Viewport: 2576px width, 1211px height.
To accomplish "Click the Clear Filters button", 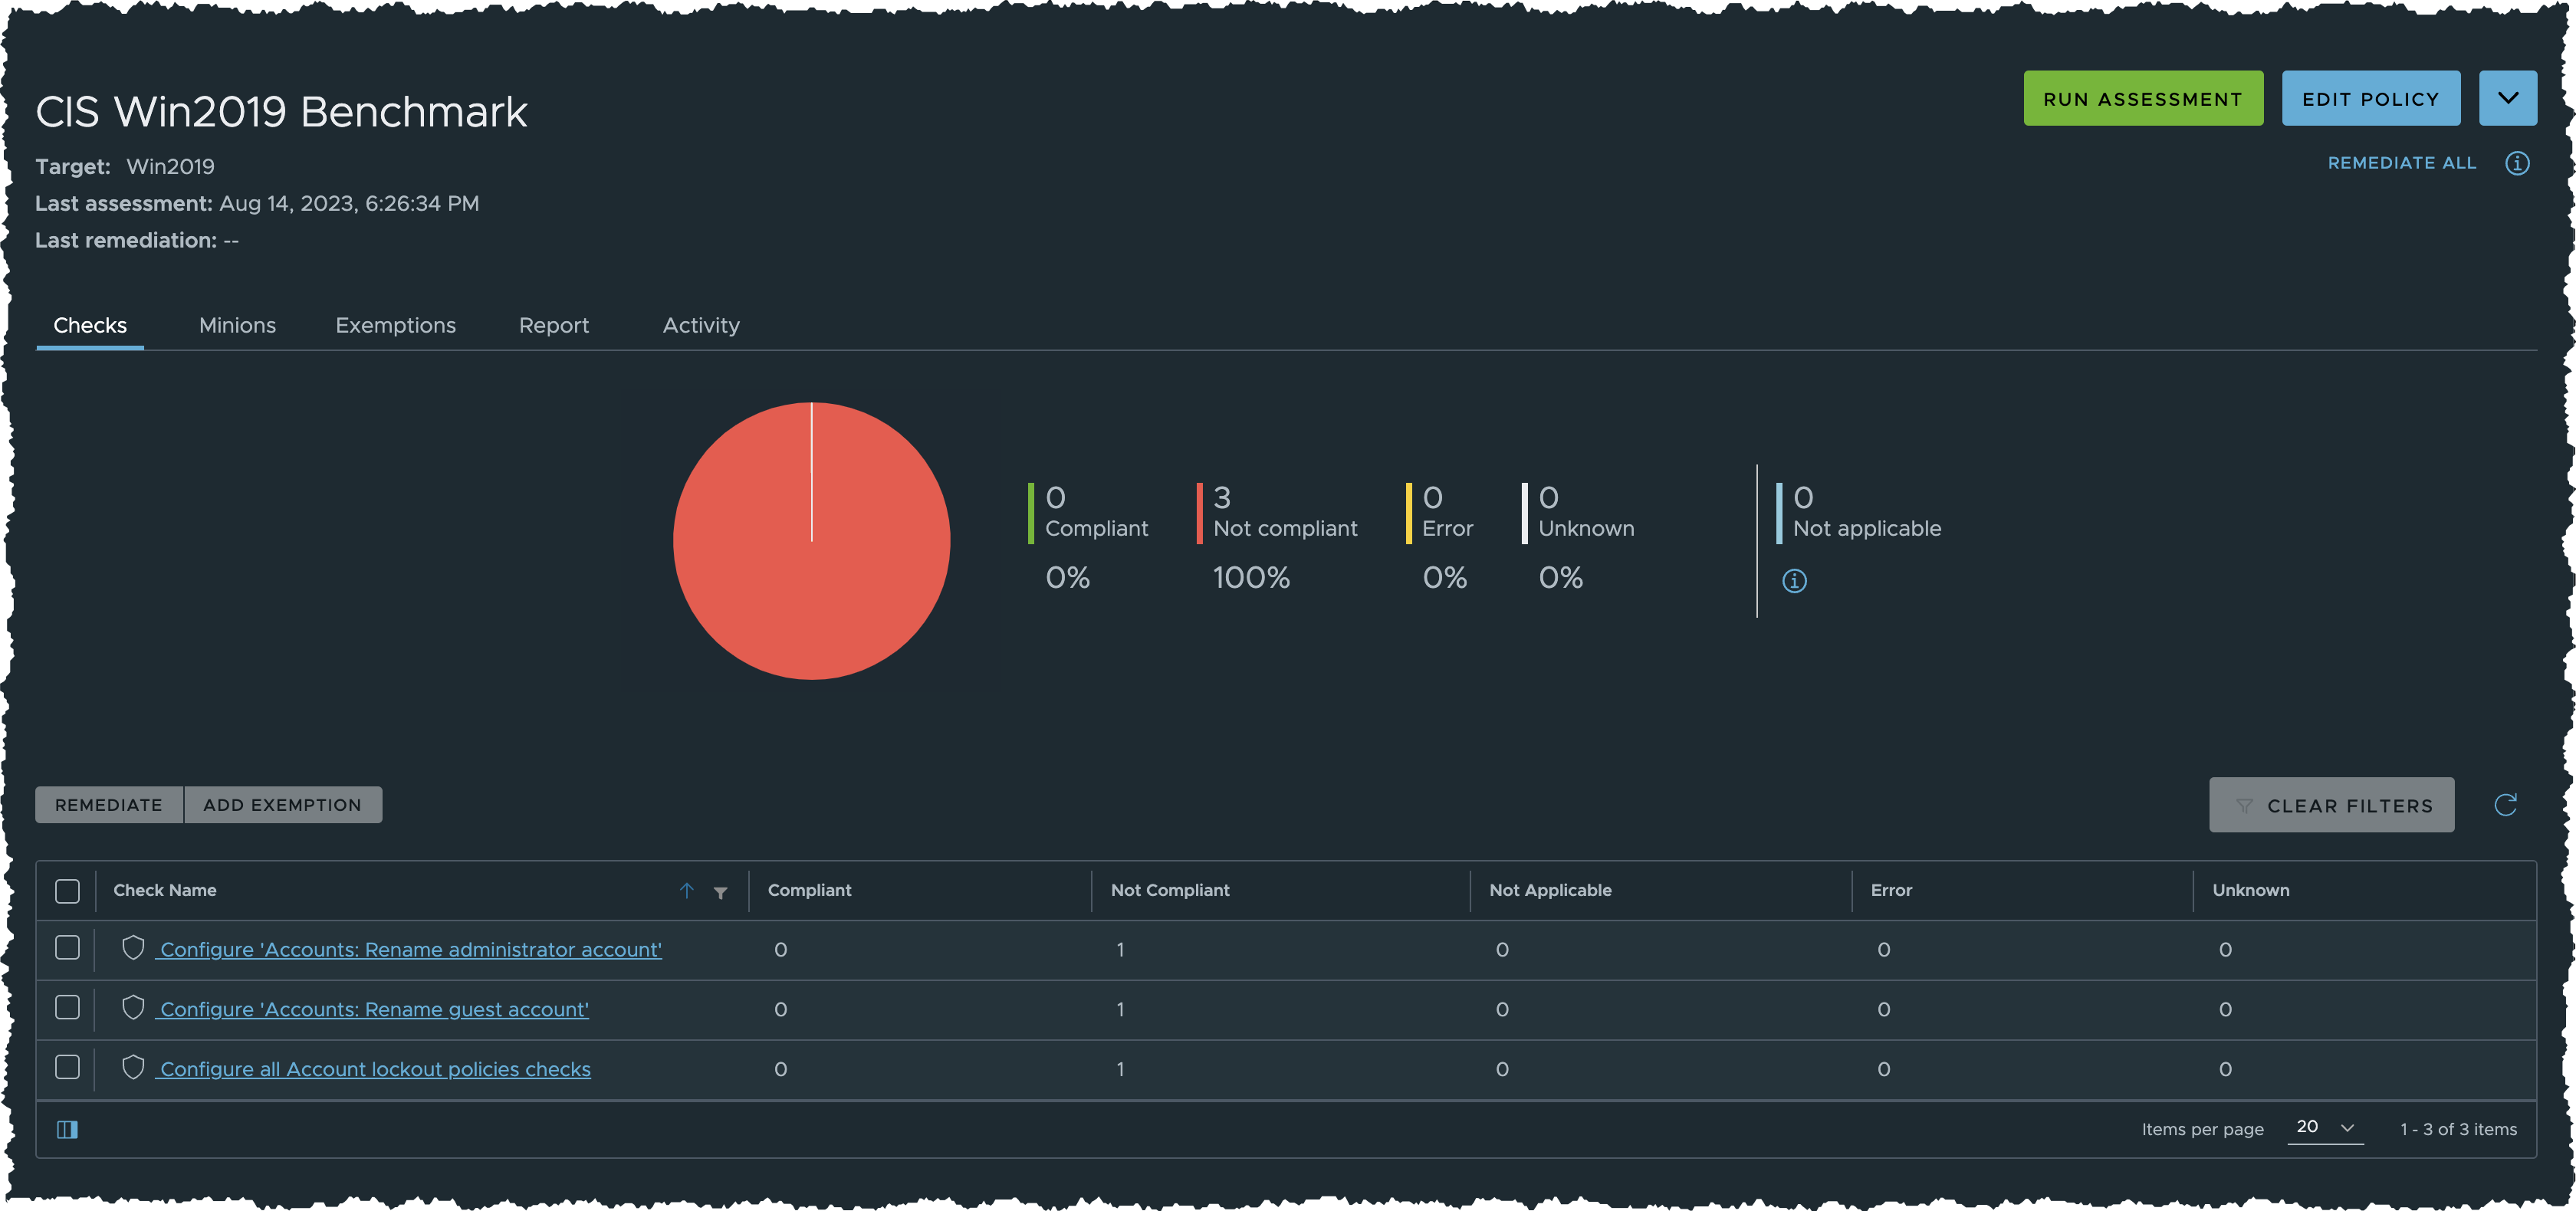I will (2331, 805).
